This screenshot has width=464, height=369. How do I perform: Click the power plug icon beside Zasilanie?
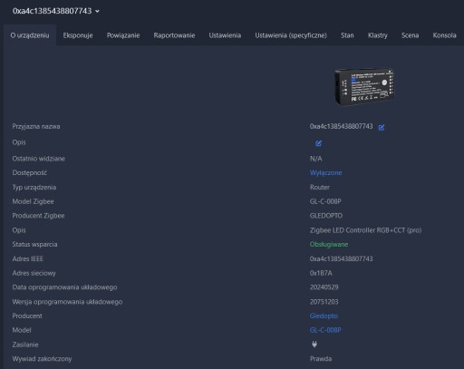(314, 345)
